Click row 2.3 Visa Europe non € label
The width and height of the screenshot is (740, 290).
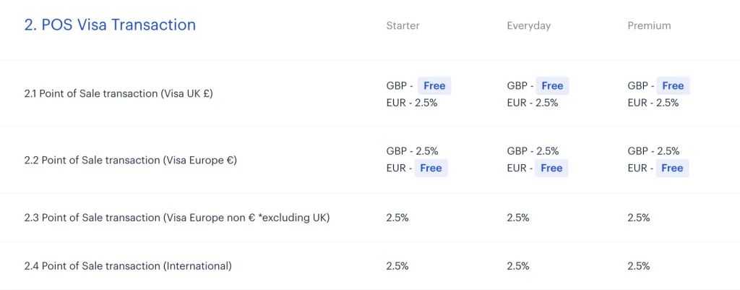(176, 217)
